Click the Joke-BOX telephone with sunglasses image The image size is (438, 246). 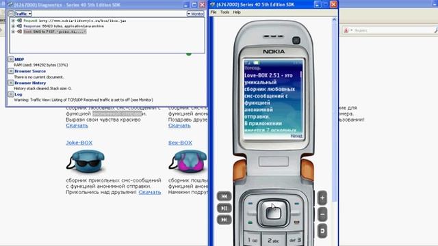[x=86, y=161]
